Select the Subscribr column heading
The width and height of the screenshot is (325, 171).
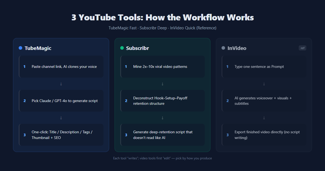(138, 48)
